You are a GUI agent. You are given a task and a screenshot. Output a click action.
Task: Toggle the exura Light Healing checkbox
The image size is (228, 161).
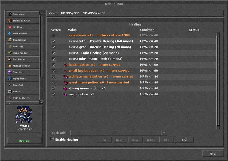53,53
